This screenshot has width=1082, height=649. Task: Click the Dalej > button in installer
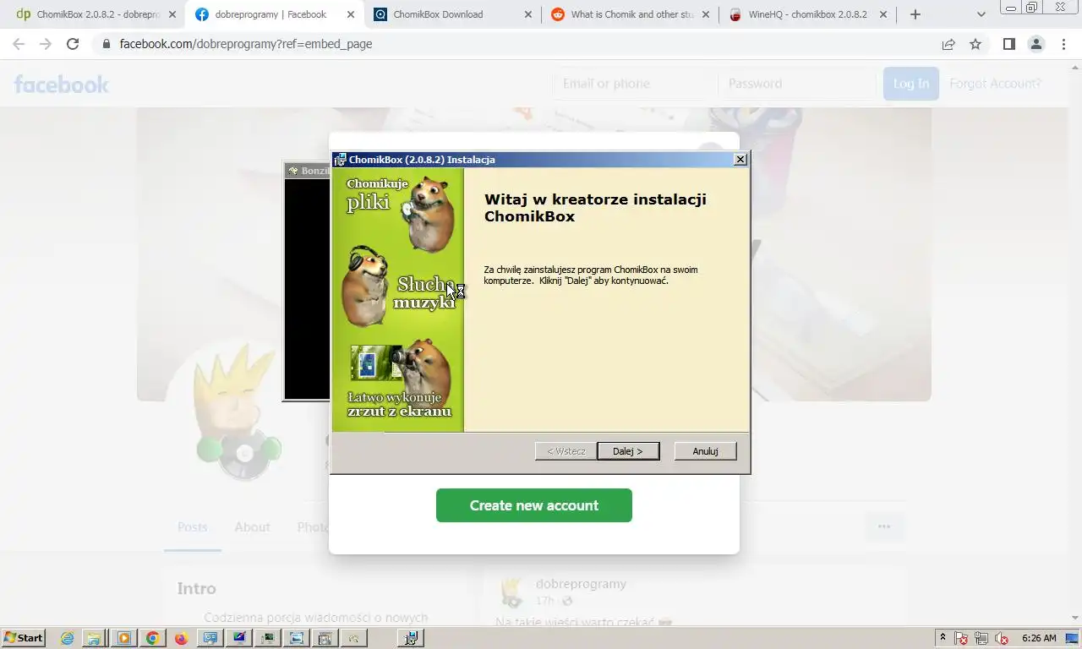628,451
